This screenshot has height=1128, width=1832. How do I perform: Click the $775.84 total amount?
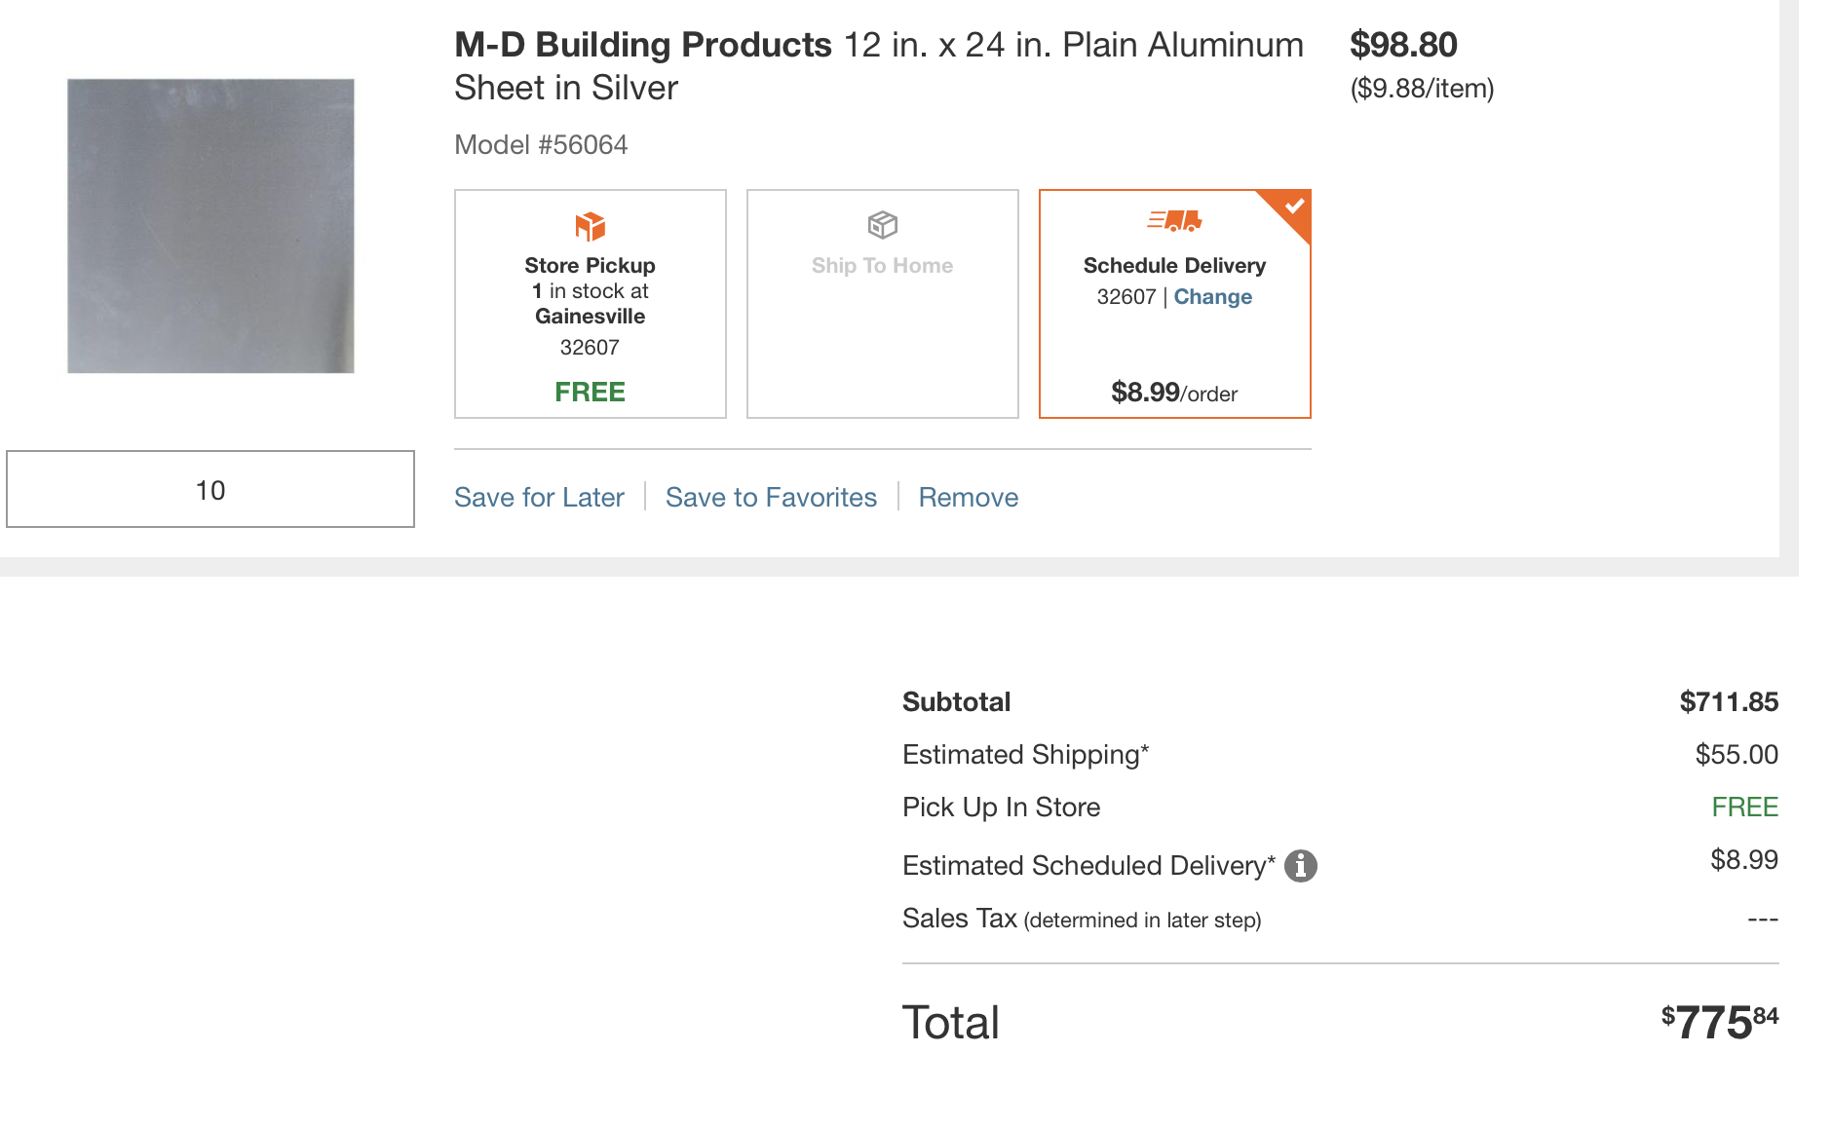(1719, 1022)
